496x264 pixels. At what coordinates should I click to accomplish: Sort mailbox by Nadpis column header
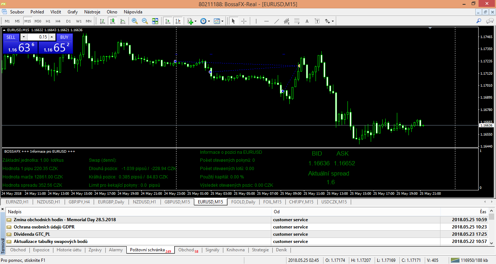click(x=139, y=211)
